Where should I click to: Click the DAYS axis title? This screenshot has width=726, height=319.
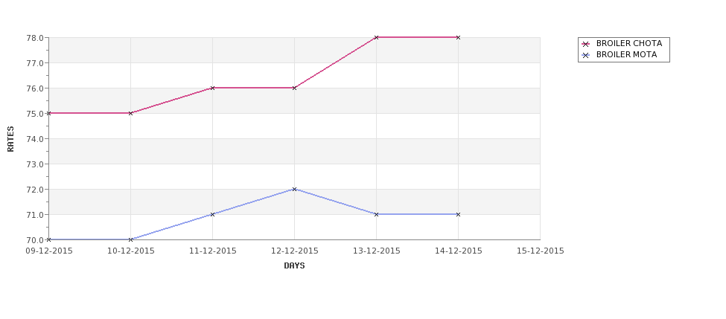tap(294, 266)
